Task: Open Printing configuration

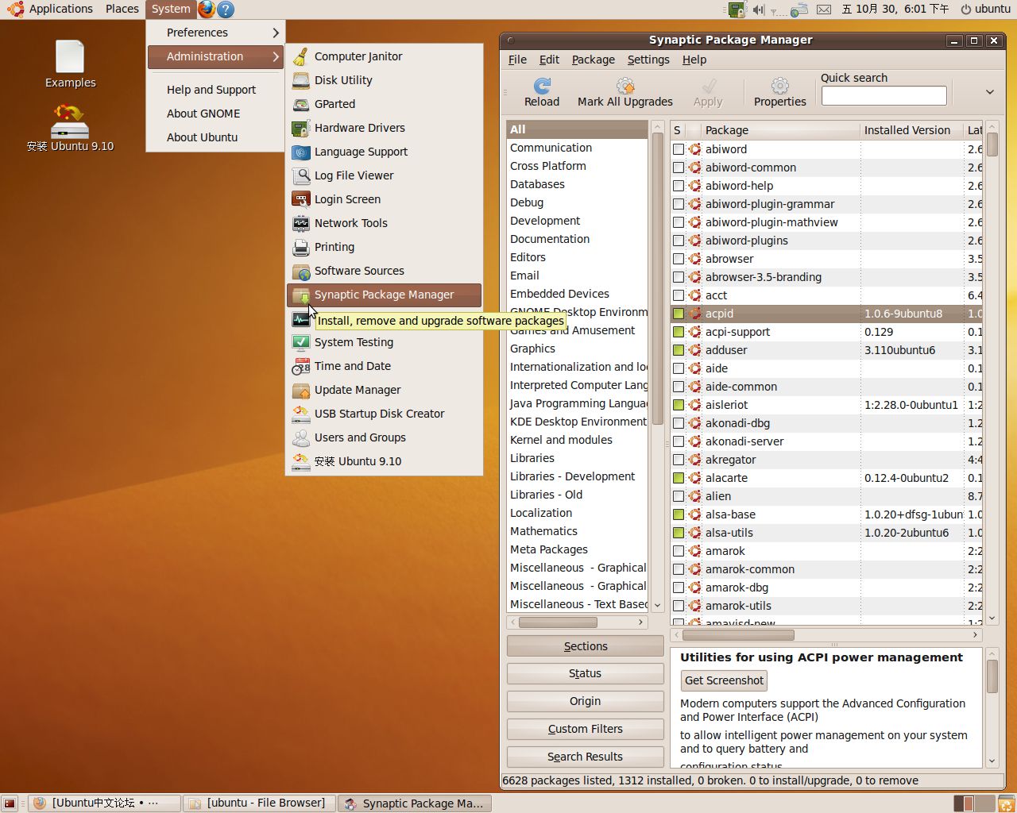Action: (x=384, y=247)
